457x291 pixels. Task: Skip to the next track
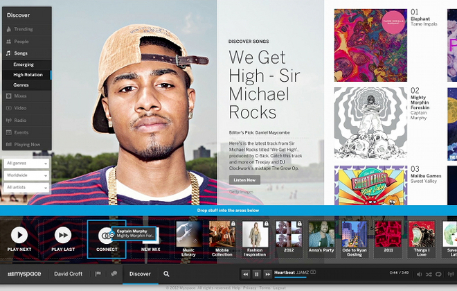[267, 274]
